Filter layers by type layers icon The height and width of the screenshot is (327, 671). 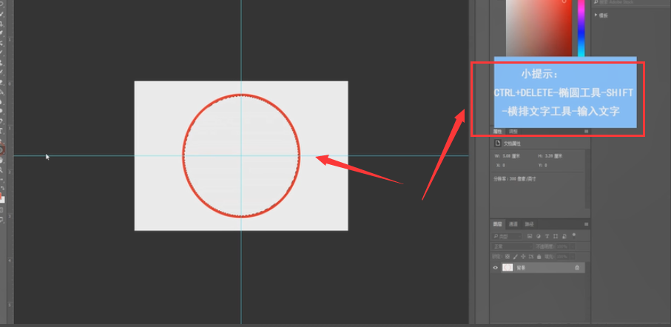(547, 236)
